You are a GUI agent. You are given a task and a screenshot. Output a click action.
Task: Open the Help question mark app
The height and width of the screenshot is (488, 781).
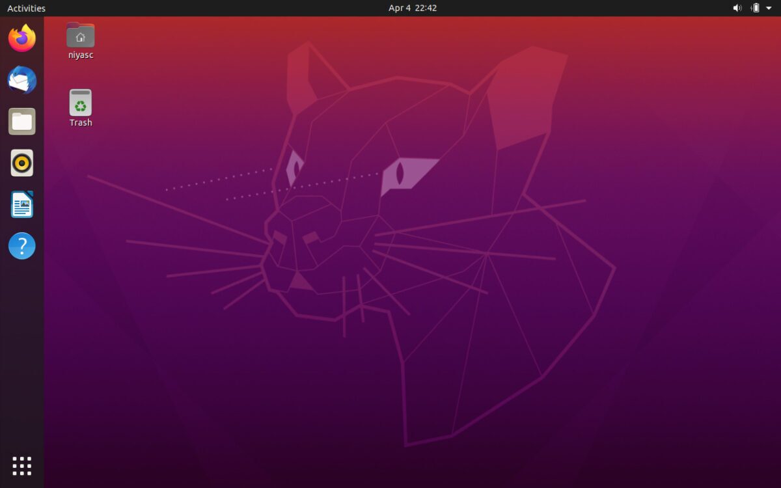click(22, 247)
